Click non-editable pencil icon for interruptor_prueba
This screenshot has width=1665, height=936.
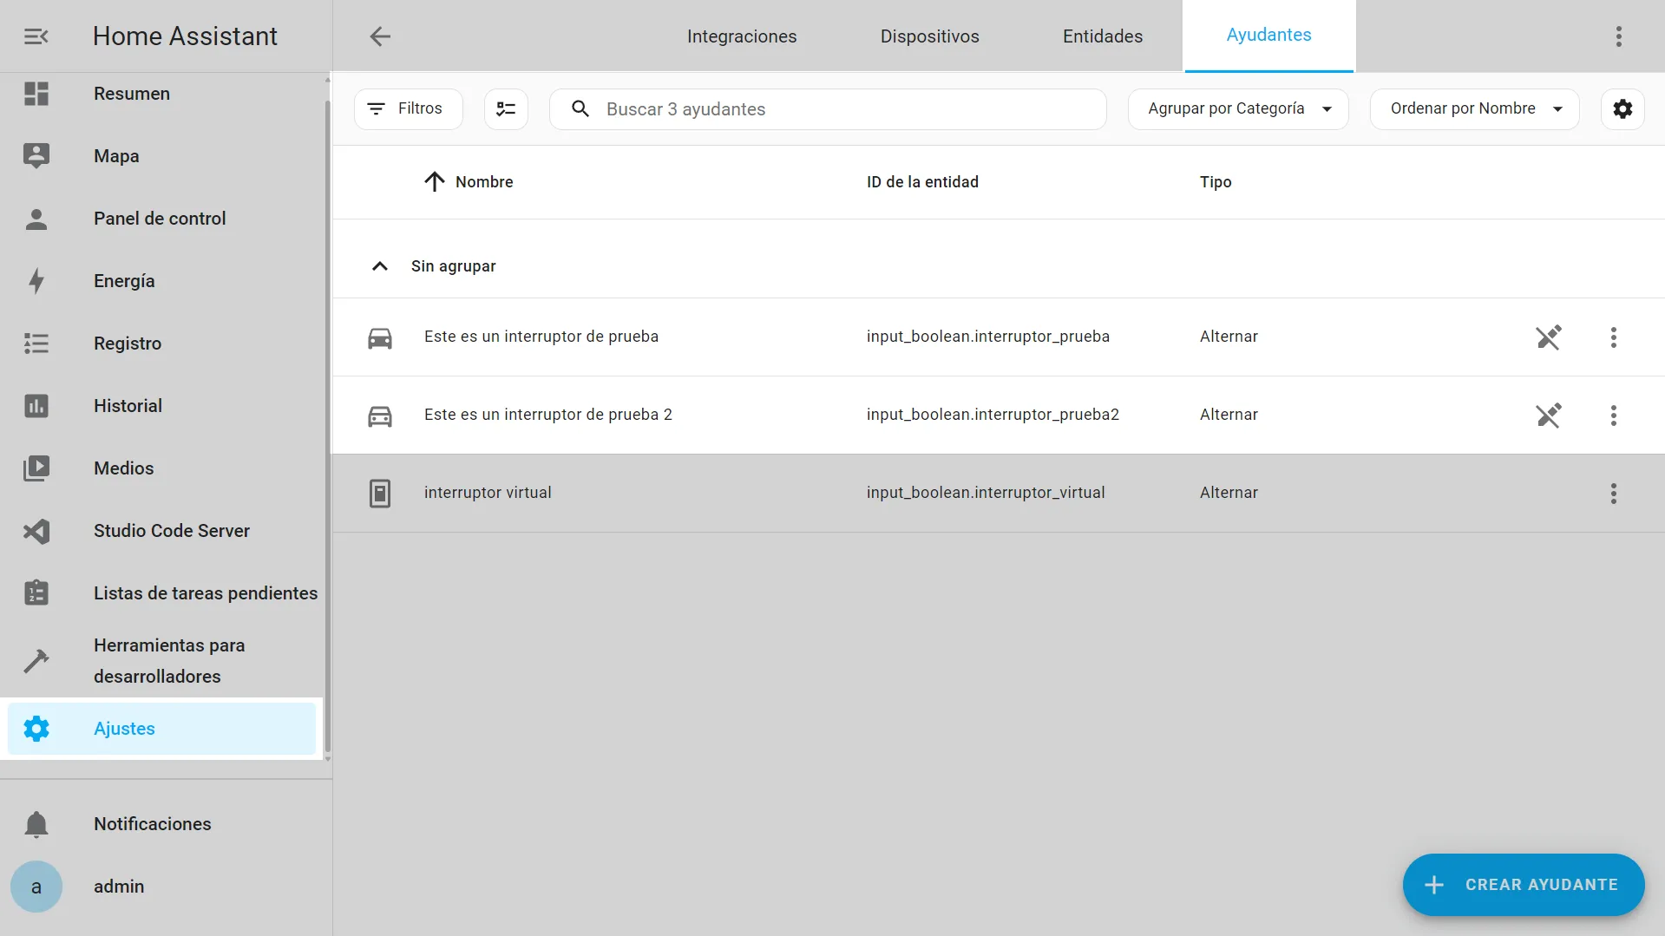point(1549,337)
